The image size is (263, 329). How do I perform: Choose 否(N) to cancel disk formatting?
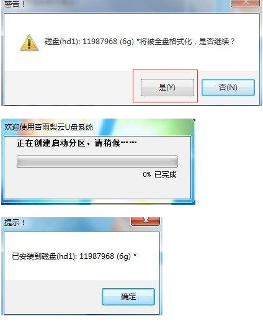[228, 88]
